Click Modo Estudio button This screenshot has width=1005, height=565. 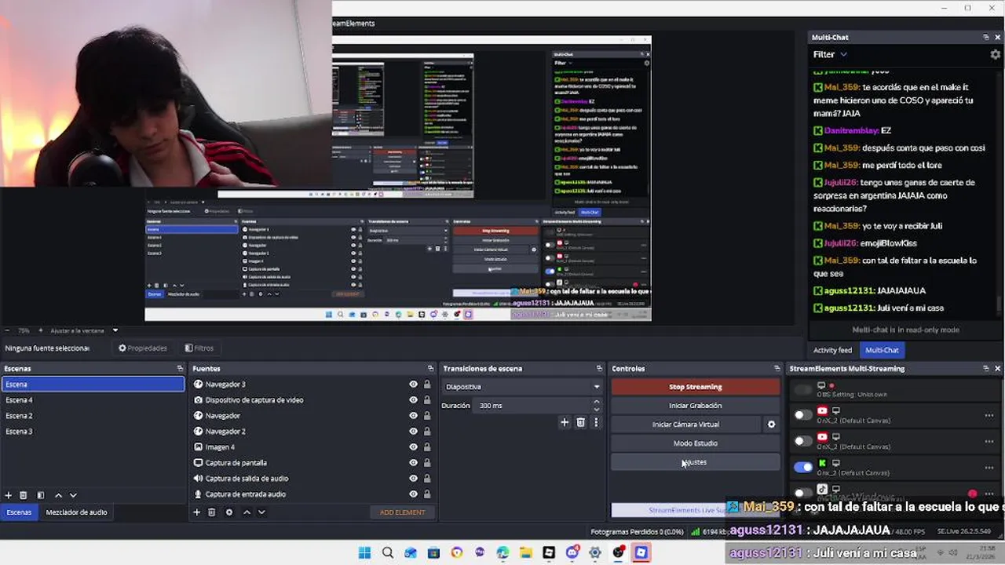click(x=695, y=443)
